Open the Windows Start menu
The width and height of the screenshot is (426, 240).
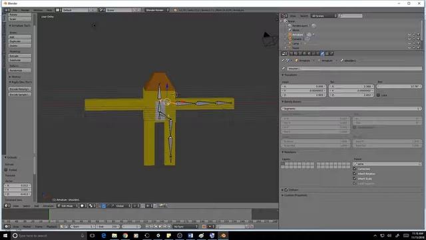point(5,235)
